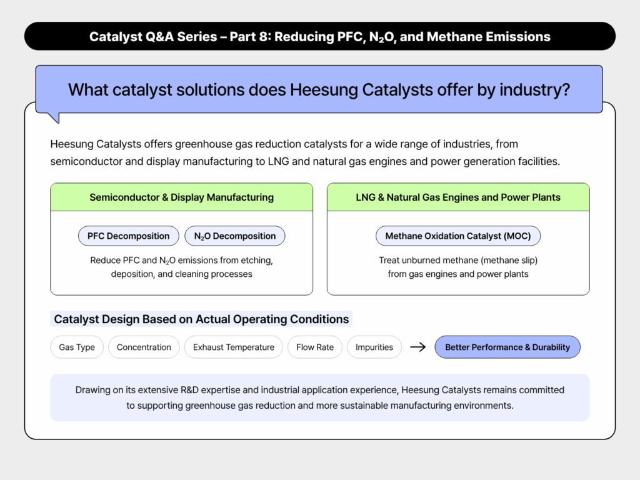This screenshot has height=480, width=640.
Task: Click the question heading about Heesung Catalysts solutions
Action: click(319, 89)
